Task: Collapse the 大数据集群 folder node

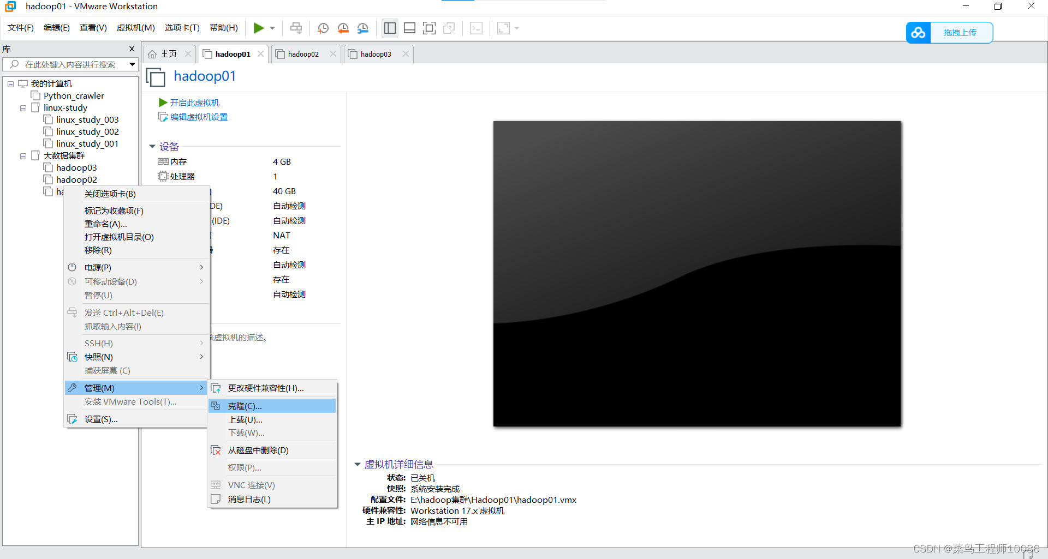Action: tap(23, 156)
